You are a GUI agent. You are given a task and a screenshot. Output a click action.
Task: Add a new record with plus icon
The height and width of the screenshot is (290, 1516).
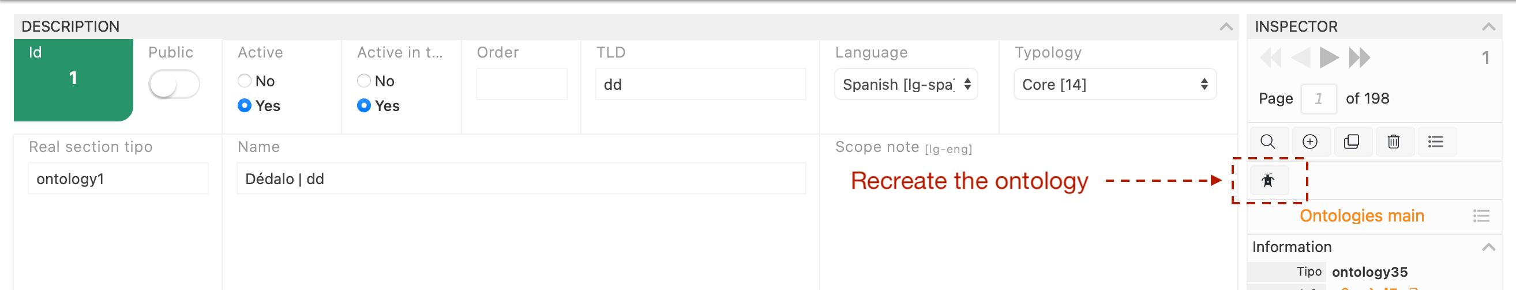1309,142
